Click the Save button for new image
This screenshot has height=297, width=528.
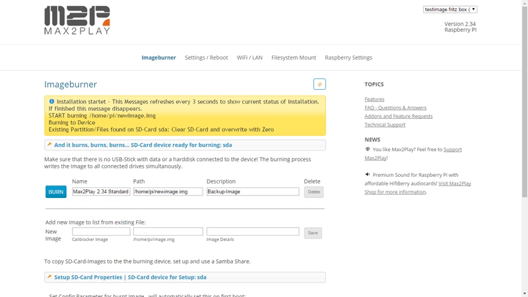tap(313, 233)
